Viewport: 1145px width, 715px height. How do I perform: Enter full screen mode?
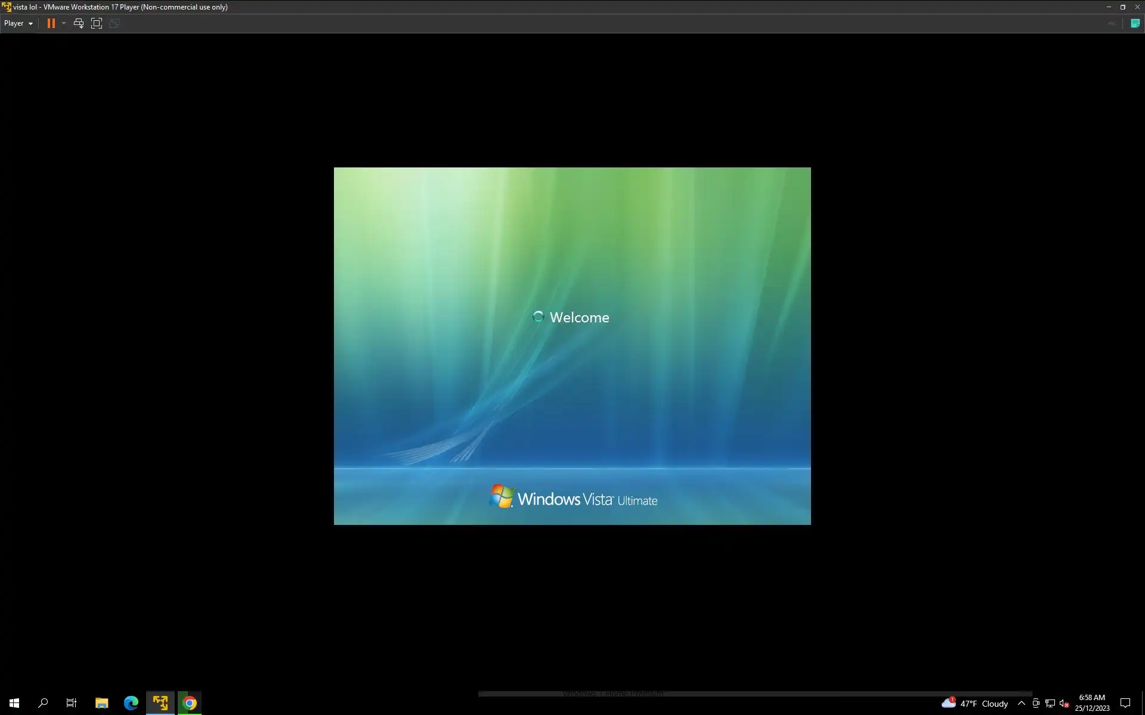coord(97,23)
